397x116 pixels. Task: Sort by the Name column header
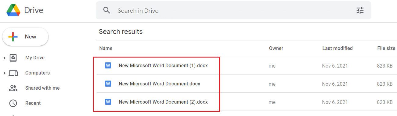[x=106, y=48]
